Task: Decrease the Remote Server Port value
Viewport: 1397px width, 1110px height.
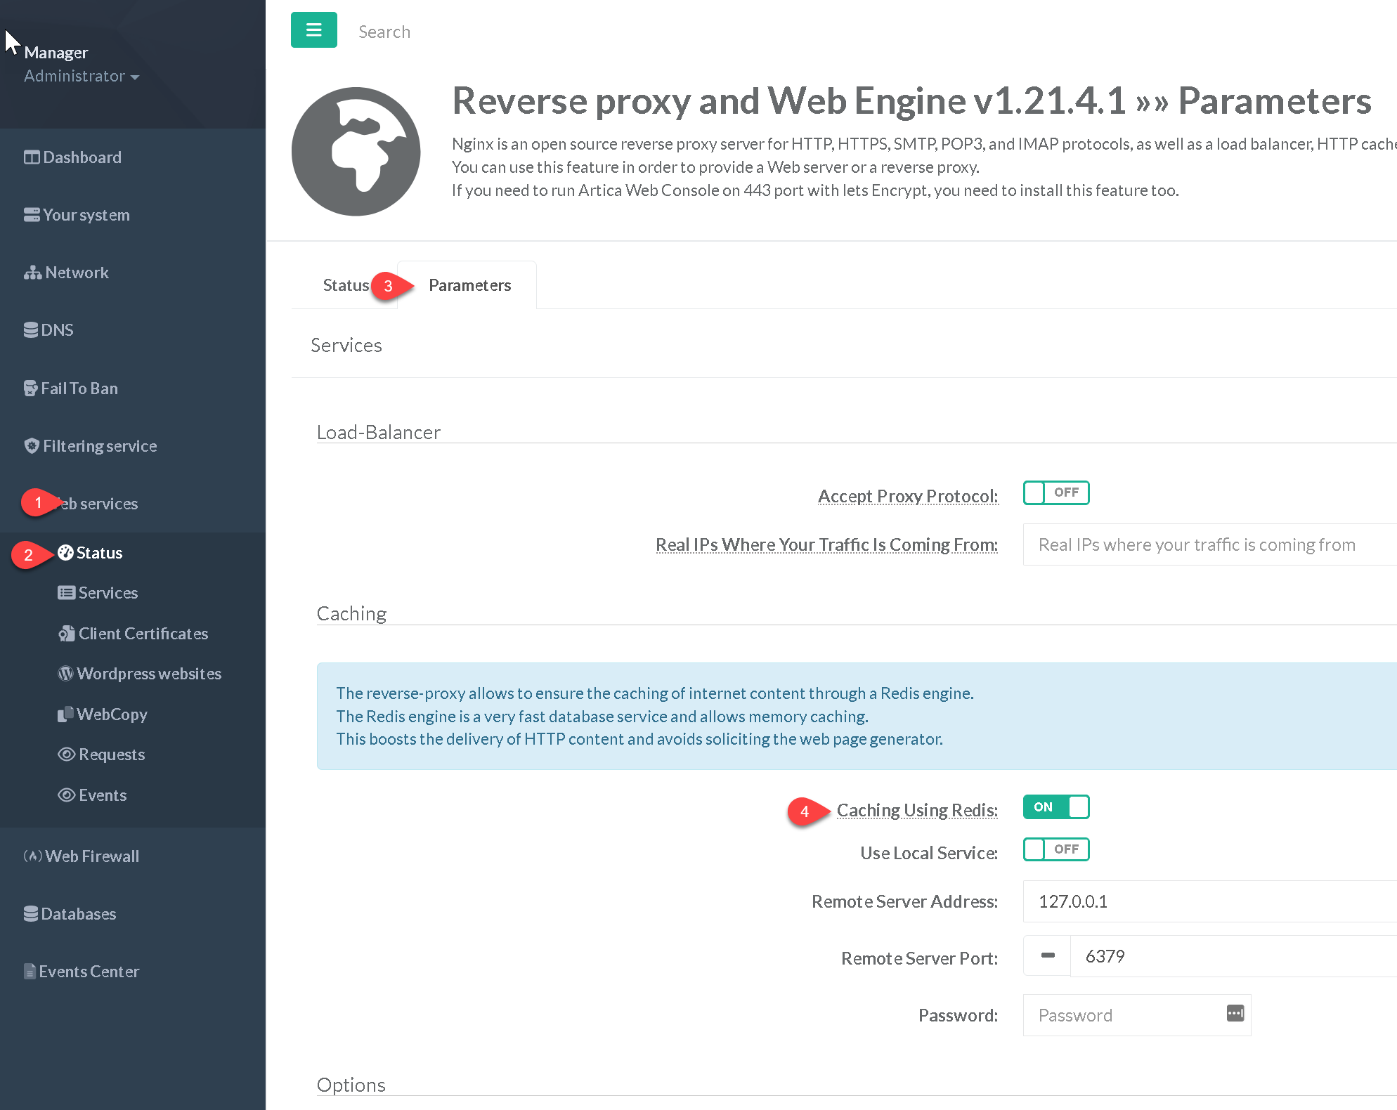Action: (1047, 956)
